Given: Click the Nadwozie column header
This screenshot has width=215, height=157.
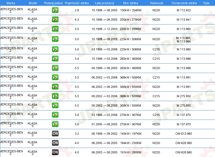Looking at the screenshot, I should [157, 3].
